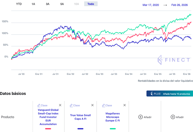Click first Añadir plus icon
Screen dimensions: 193x132
click(141, 117)
